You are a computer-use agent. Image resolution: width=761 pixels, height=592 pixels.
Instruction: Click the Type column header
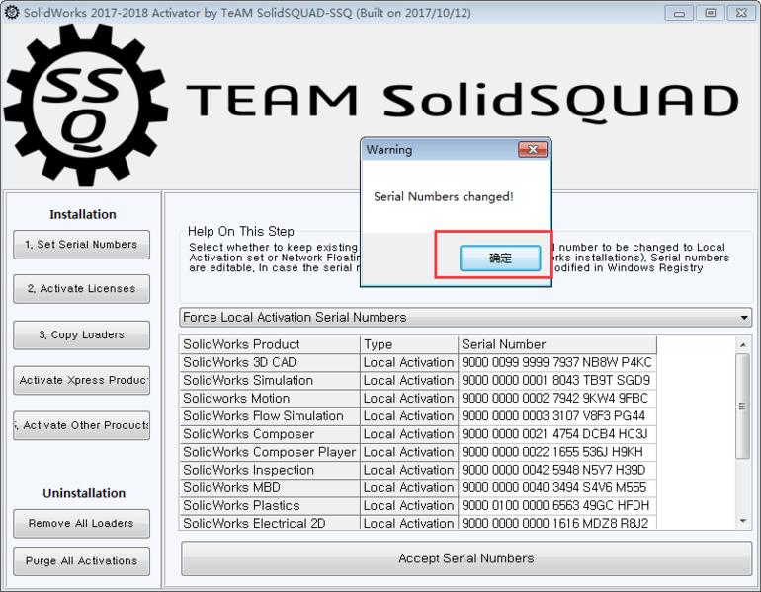(x=409, y=344)
